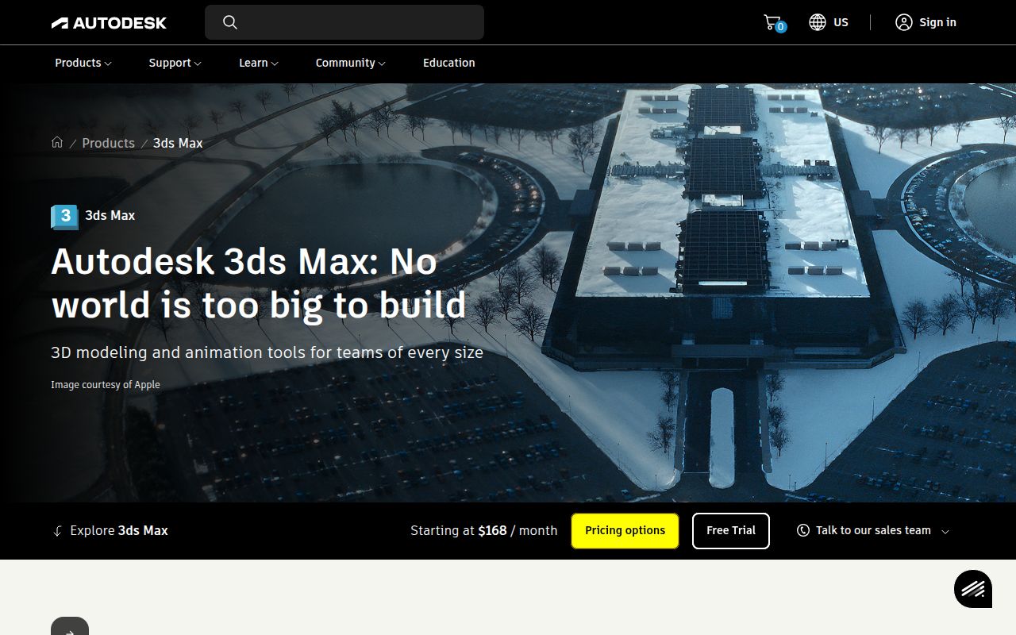Click the arrow icon in the lower section
The height and width of the screenshot is (635, 1016).
(x=70, y=627)
